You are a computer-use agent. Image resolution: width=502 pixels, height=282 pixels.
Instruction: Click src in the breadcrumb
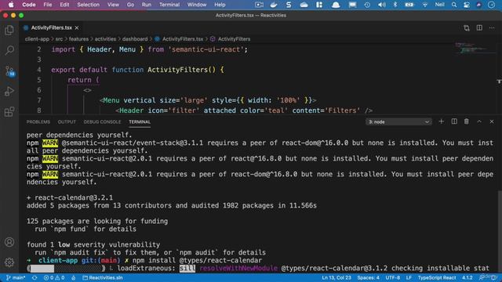(60, 39)
